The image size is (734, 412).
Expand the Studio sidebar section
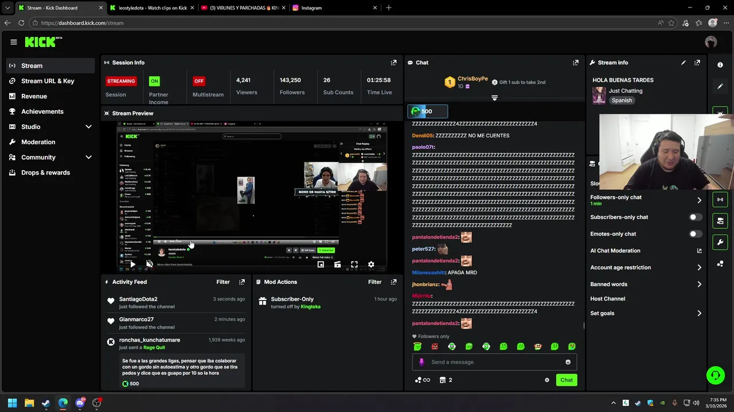(x=88, y=126)
